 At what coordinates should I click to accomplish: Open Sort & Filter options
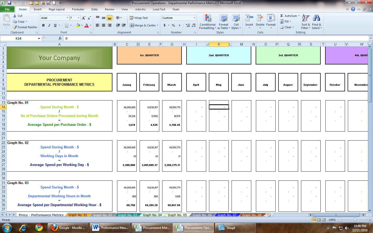305,22
